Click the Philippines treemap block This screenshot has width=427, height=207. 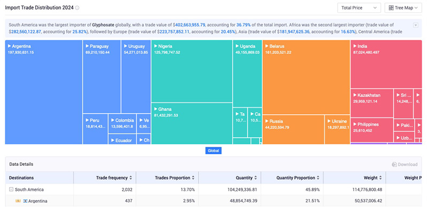[372, 130]
